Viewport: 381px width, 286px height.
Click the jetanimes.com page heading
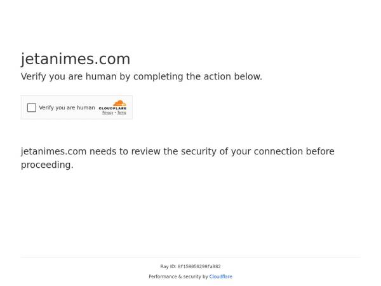click(76, 59)
